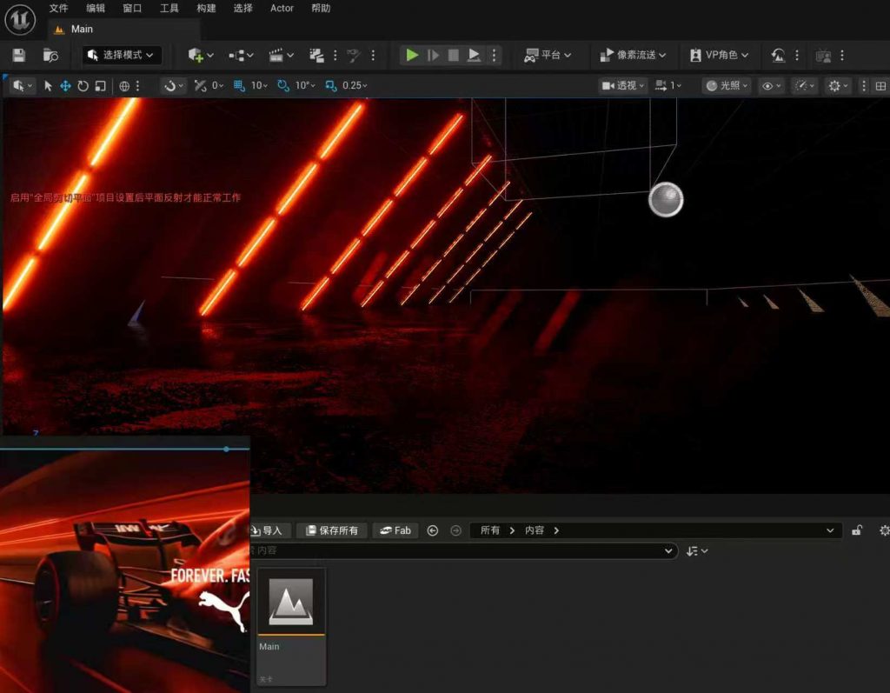The image size is (890, 693).
Task: Select the Move translate tool
Action: [65, 86]
